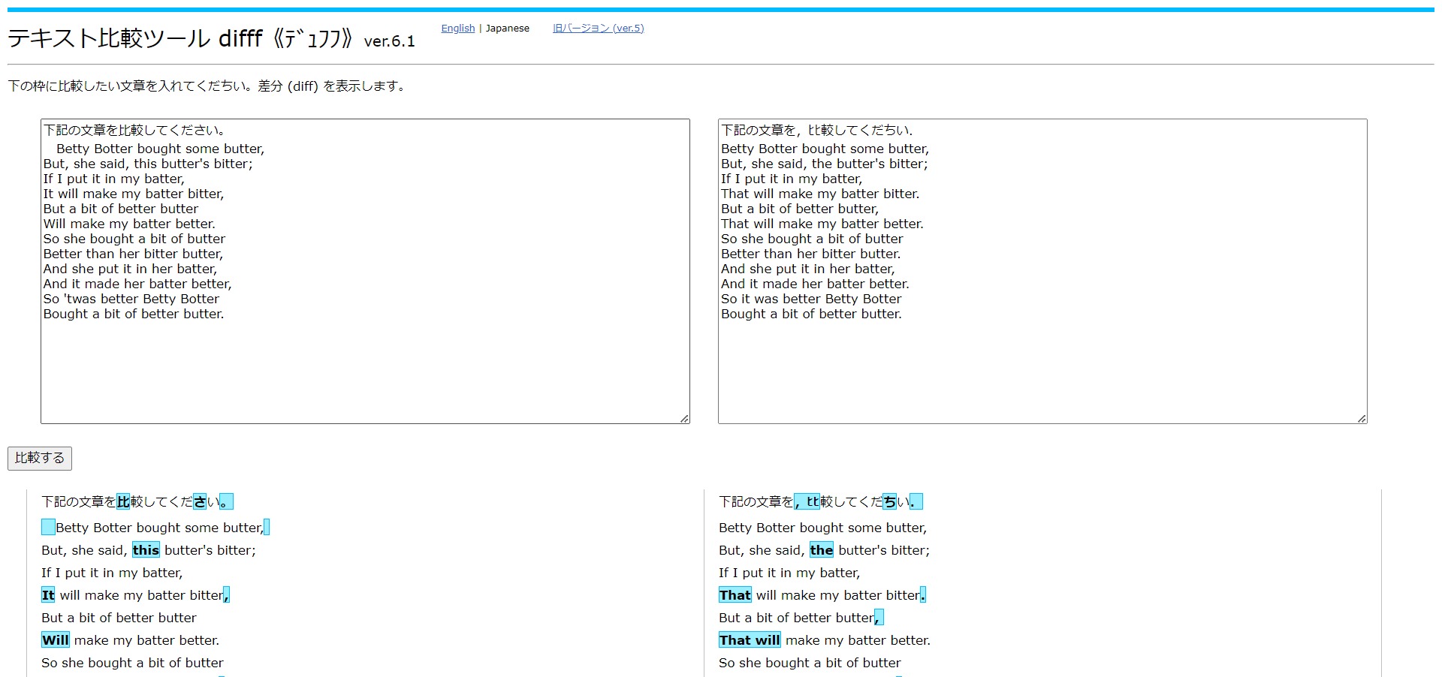Click highlighted 比 character in left diff header
Viewport: 1442px width, 677px height.
[x=123, y=501]
